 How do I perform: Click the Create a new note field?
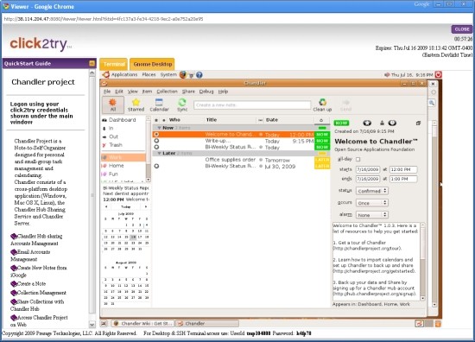[252, 104]
